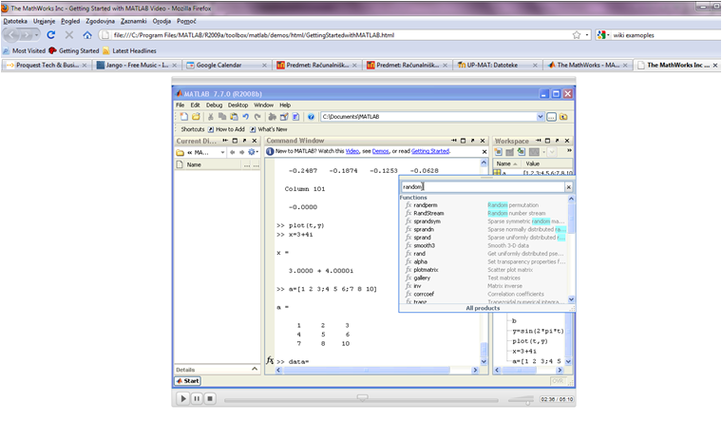Click the fx function browser icon at prompt
This screenshot has width=722, height=422.
click(271, 360)
